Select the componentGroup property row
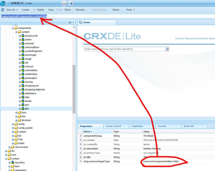 [x=146, y=136]
